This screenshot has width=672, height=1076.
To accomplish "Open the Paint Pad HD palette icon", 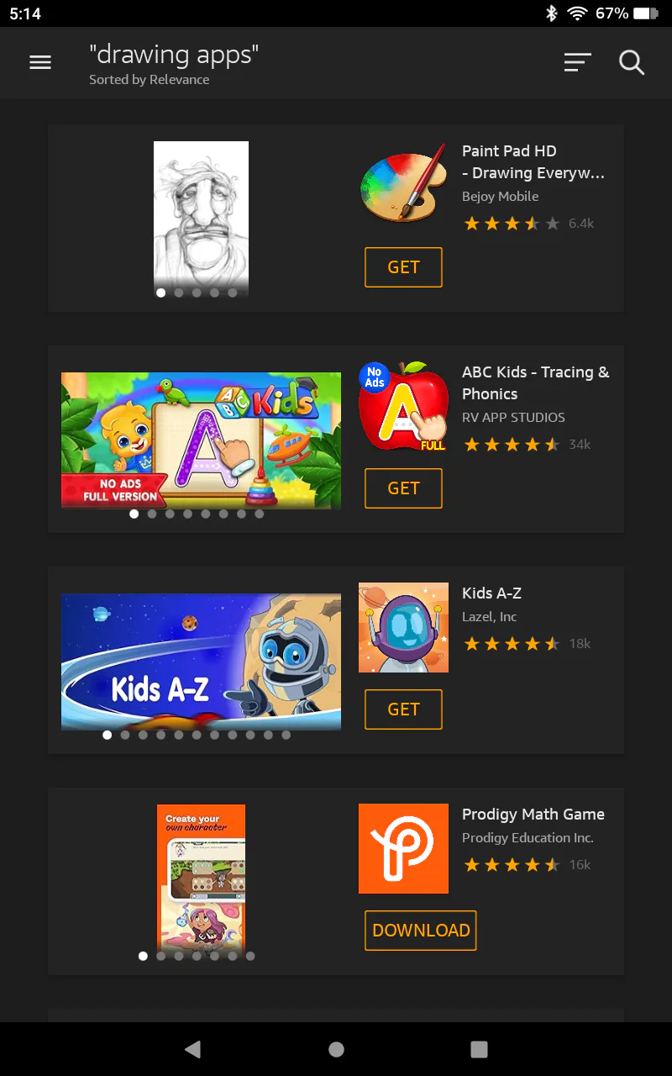I will [403, 183].
